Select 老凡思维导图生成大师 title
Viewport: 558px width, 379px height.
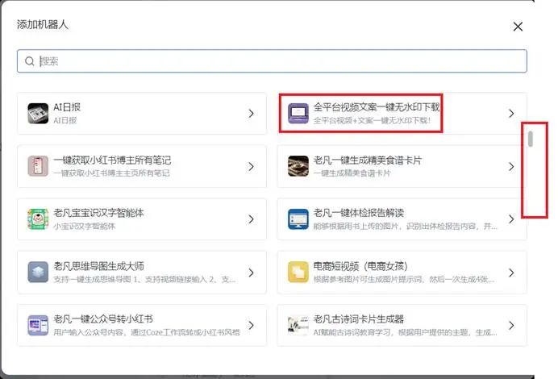[x=98, y=266]
